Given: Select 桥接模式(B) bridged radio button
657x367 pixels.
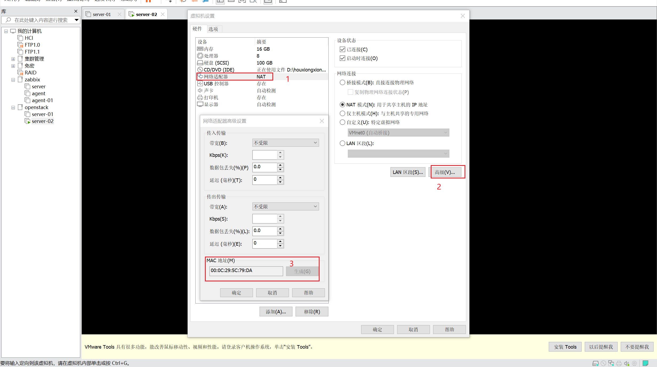Looking at the screenshot, I should coord(342,82).
